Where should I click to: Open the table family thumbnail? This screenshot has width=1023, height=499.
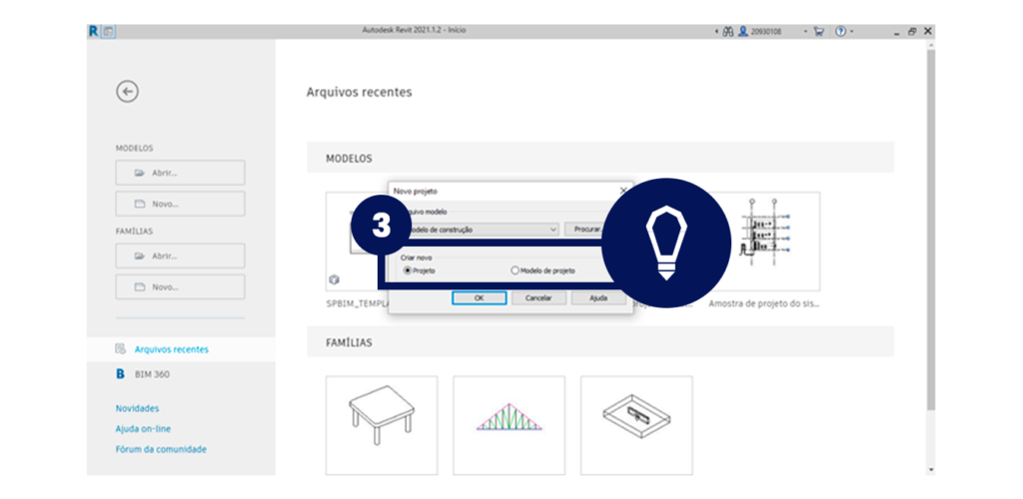(x=382, y=425)
